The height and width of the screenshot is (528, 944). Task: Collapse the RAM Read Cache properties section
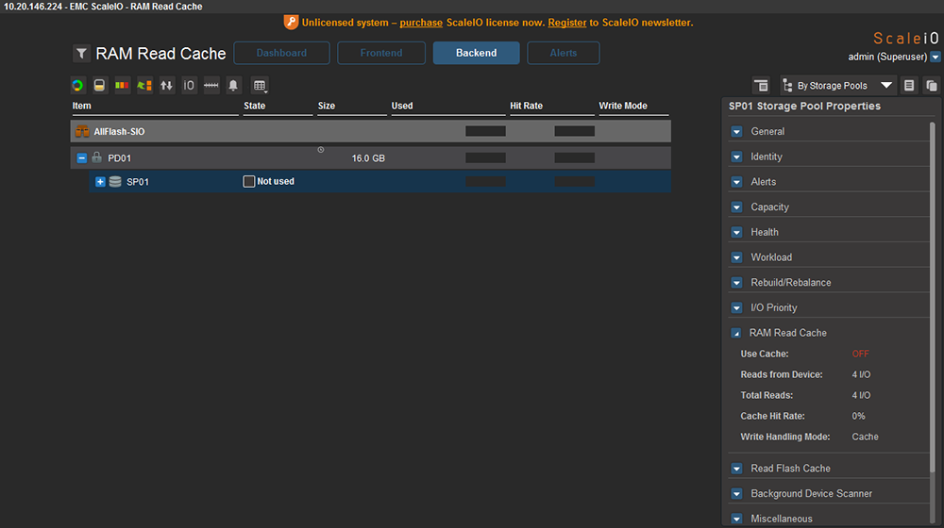(x=736, y=333)
